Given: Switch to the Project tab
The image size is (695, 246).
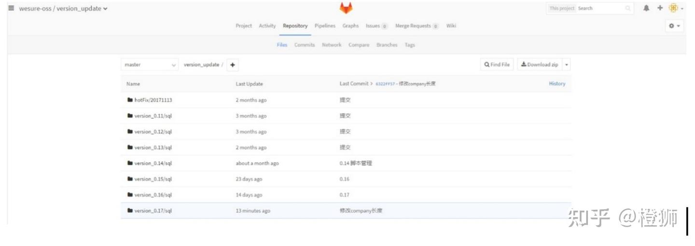Looking at the screenshot, I should tap(244, 26).
